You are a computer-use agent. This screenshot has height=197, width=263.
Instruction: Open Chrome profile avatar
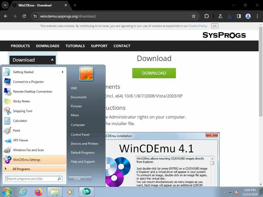point(248,16)
